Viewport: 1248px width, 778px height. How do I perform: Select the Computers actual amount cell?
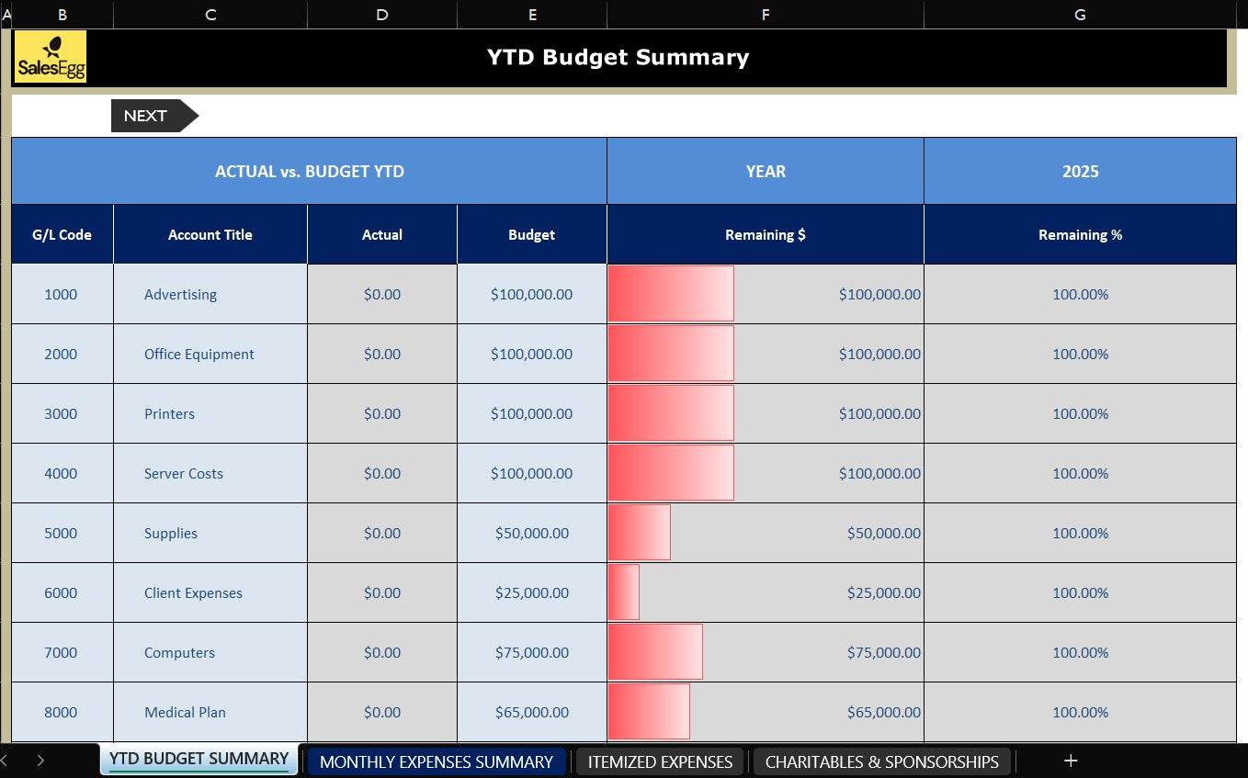pyautogui.click(x=381, y=653)
